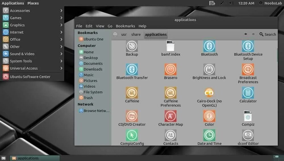Click the Search button
The image size is (284, 161).
tap(268, 34)
